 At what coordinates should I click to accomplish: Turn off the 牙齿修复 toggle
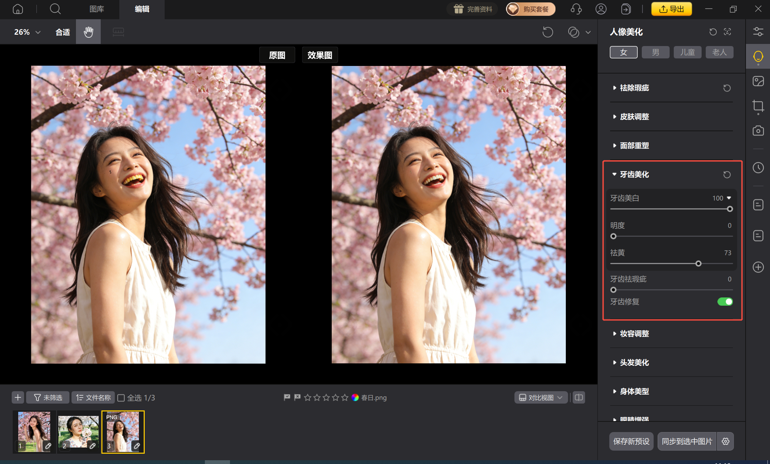725,302
